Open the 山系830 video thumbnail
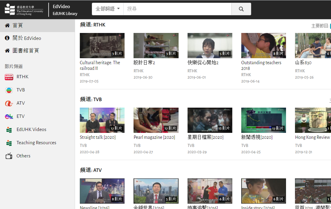This screenshot has width=331, height=209. pyautogui.click(x=313, y=46)
